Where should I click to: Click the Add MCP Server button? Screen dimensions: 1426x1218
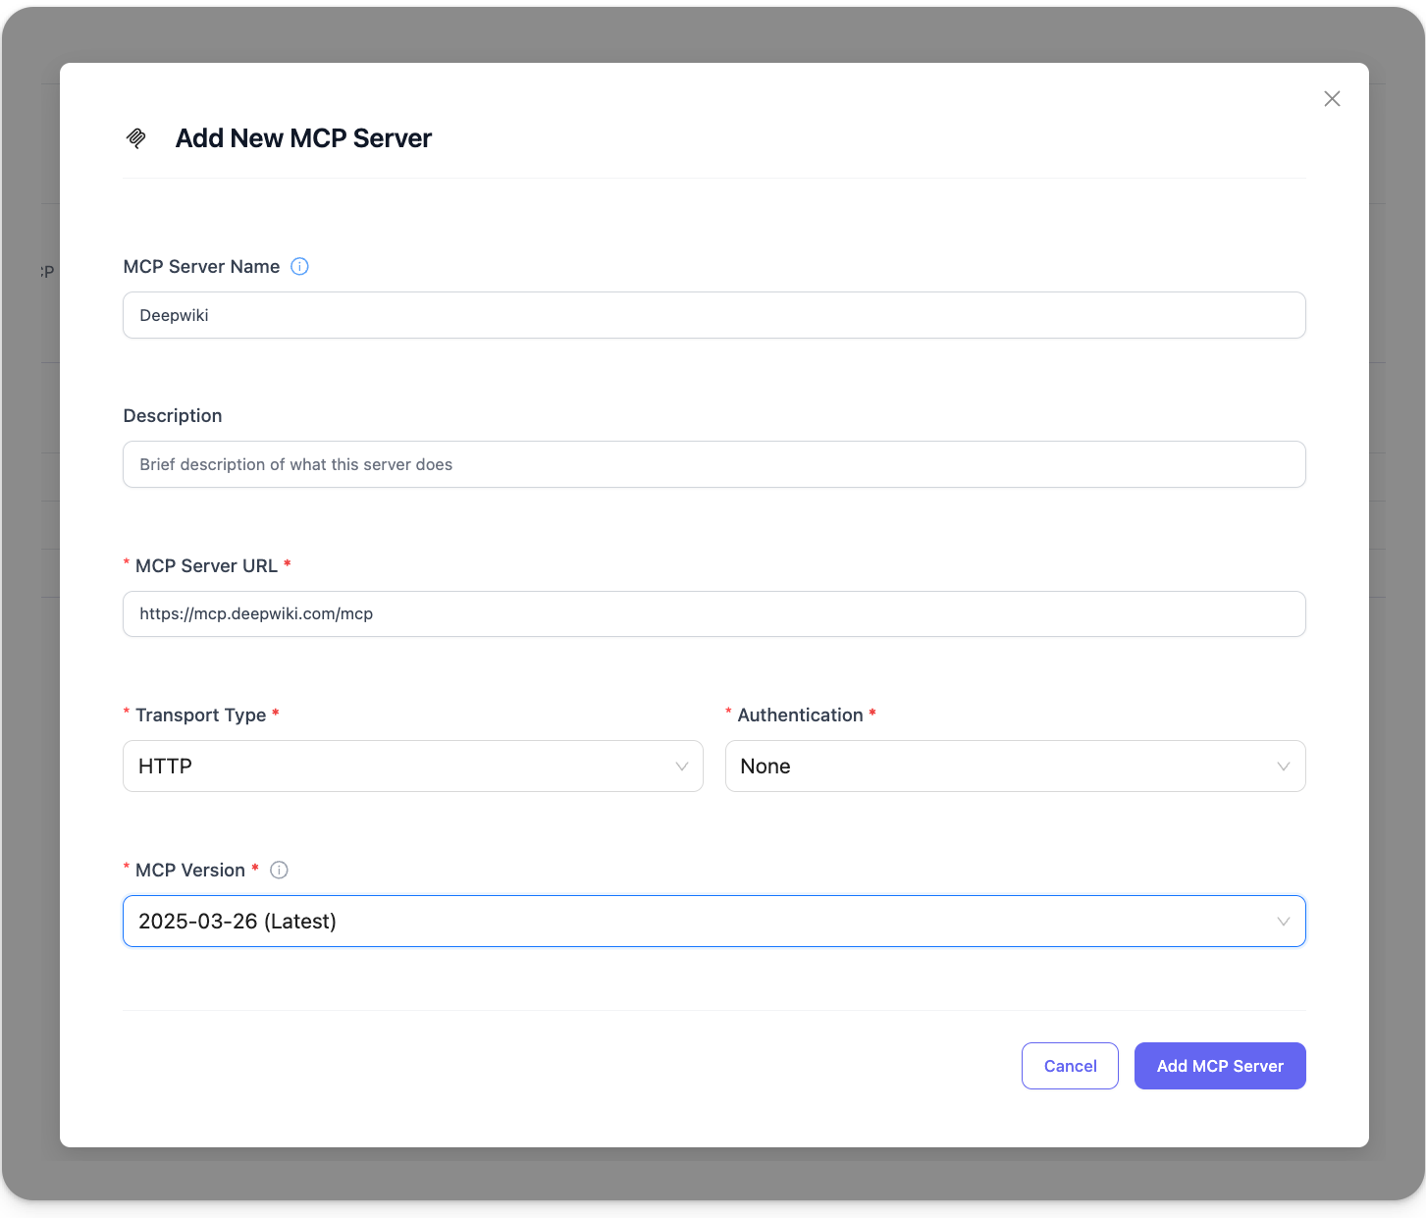(1220, 1066)
